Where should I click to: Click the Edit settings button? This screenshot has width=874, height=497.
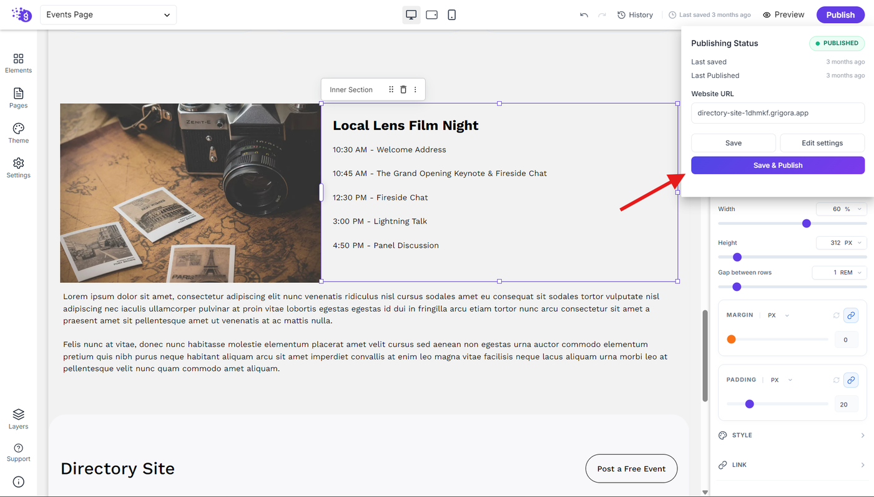(x=822, y=143)
